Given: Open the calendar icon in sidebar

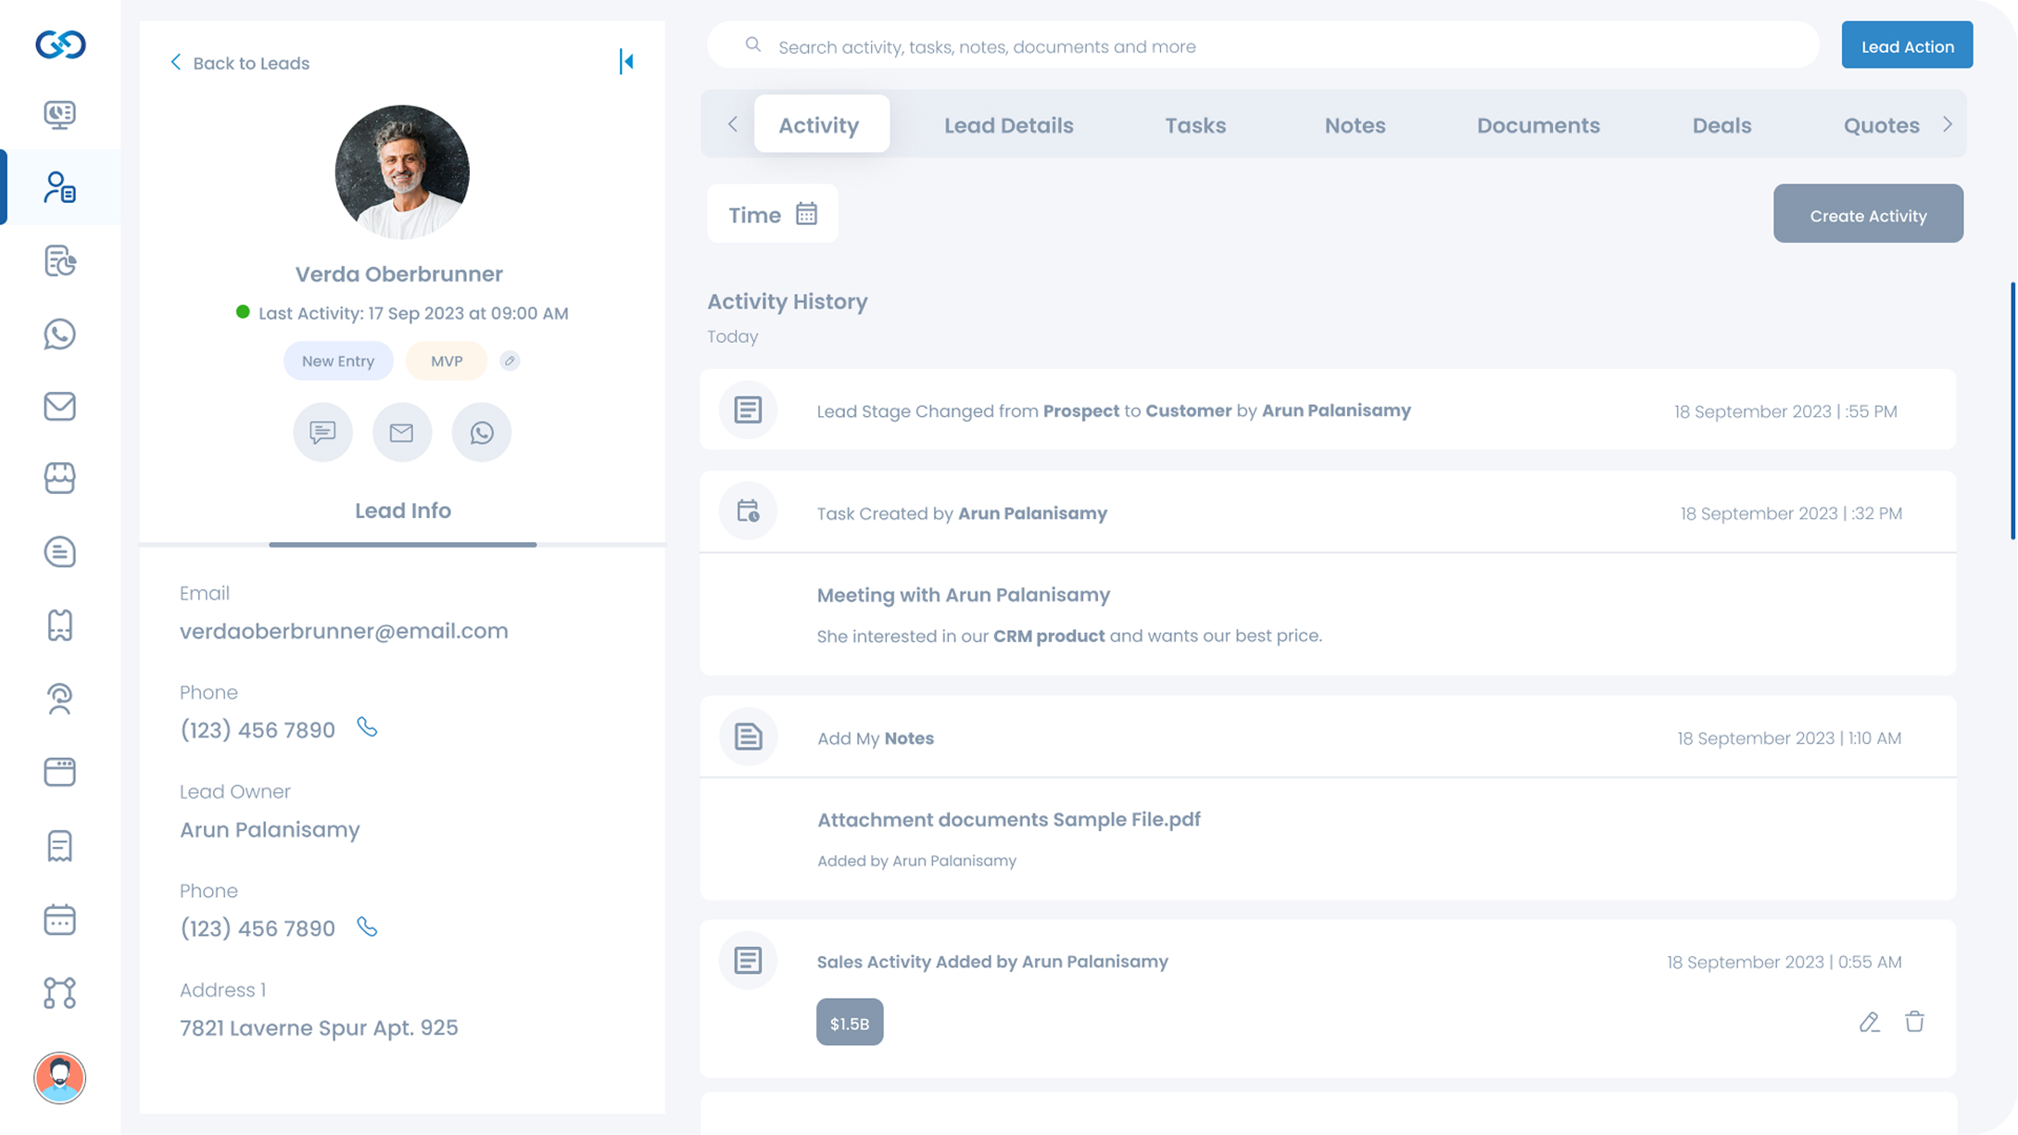Looking at the screenshot, I should click(59, 918).
